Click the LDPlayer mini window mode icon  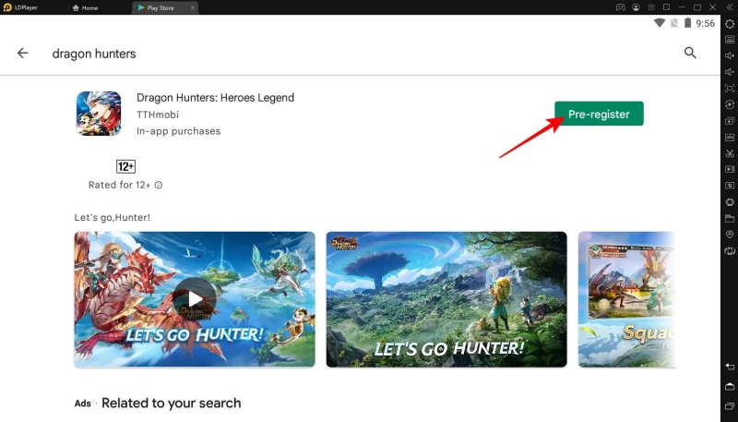click(x=666, y=7)
